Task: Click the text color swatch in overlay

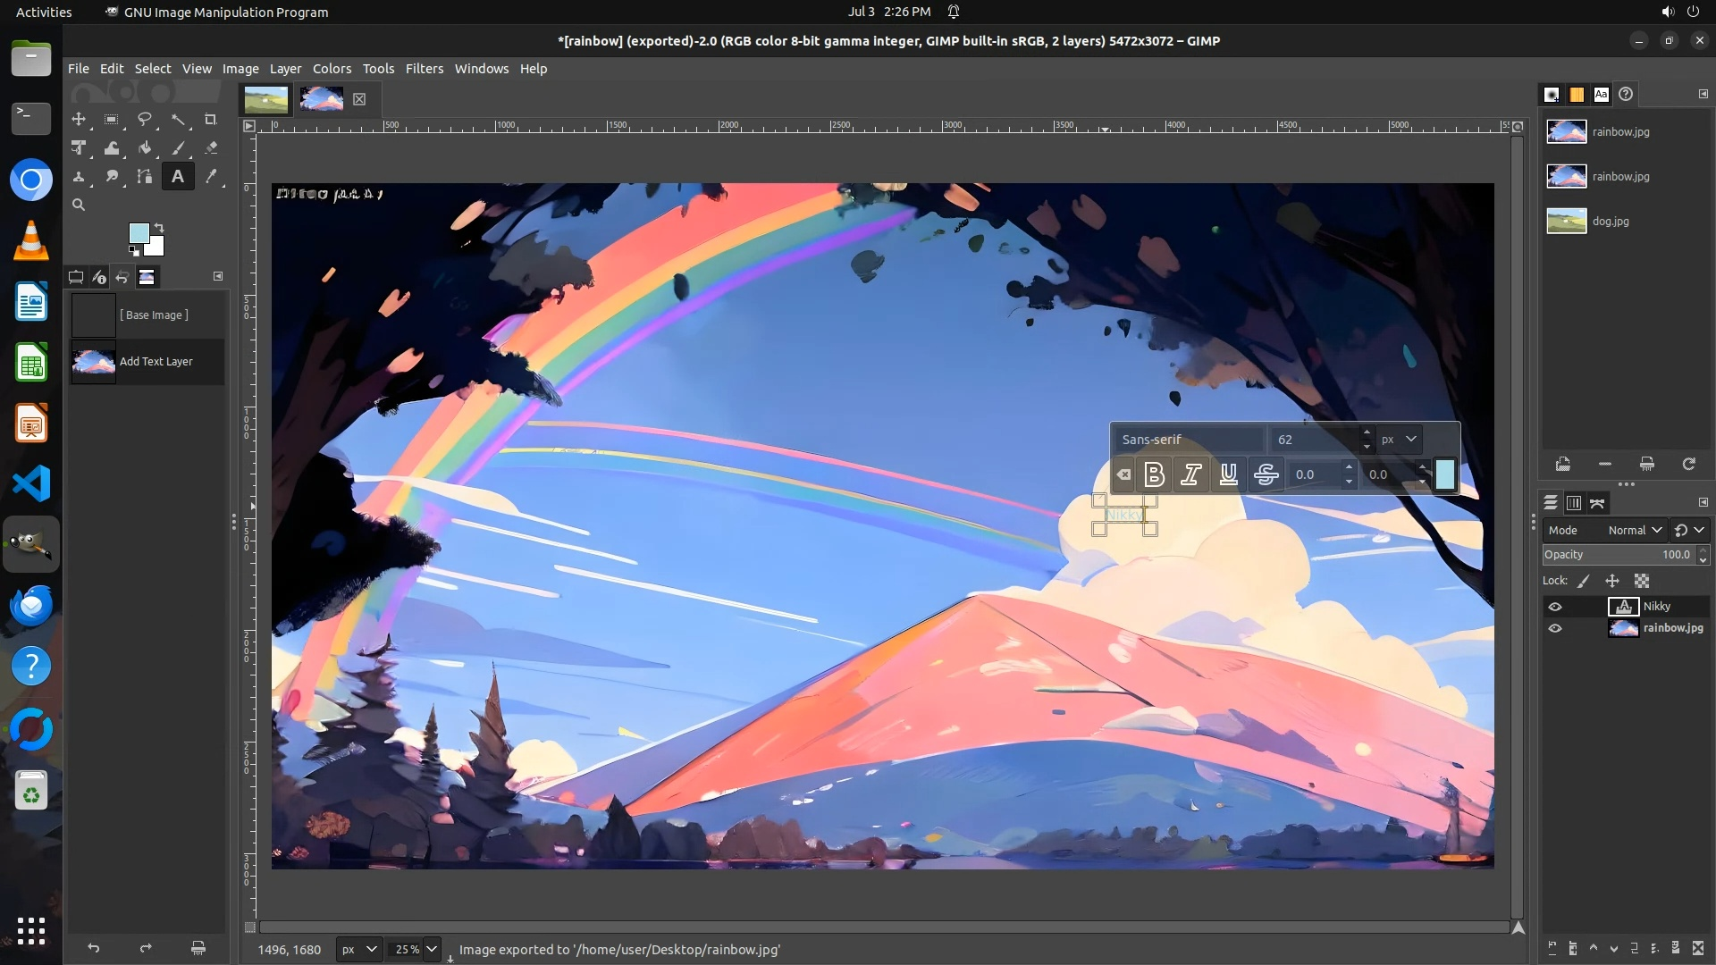Action: 1445,474
